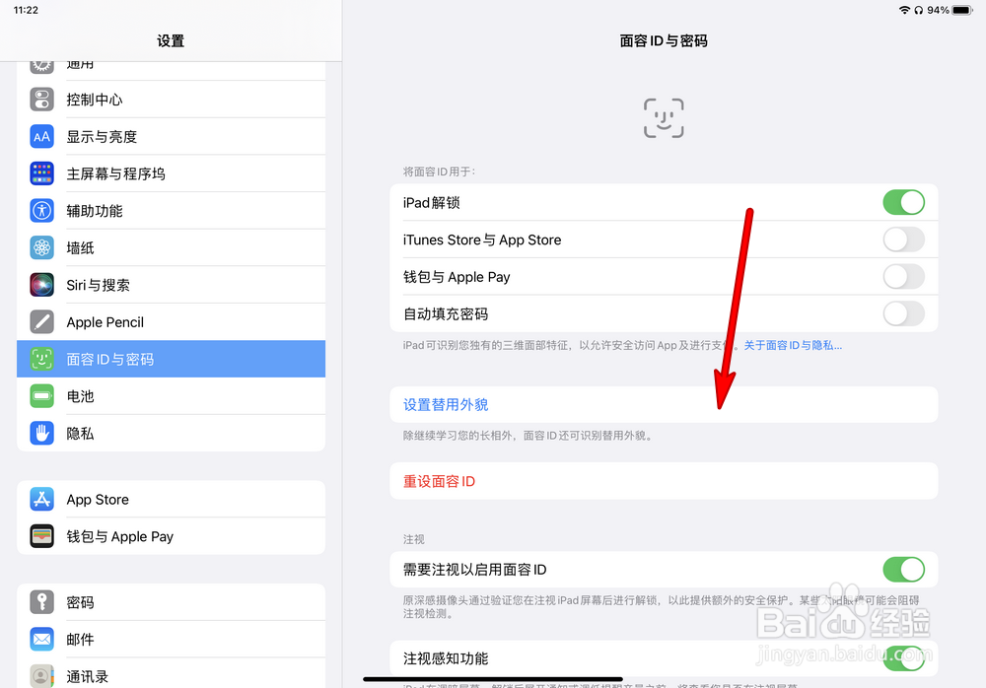Tap the Accessibility icon
Screen dimensions: 986x688
42,211
